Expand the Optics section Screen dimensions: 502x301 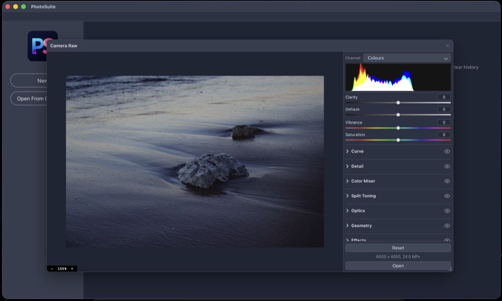coord(347,211)
